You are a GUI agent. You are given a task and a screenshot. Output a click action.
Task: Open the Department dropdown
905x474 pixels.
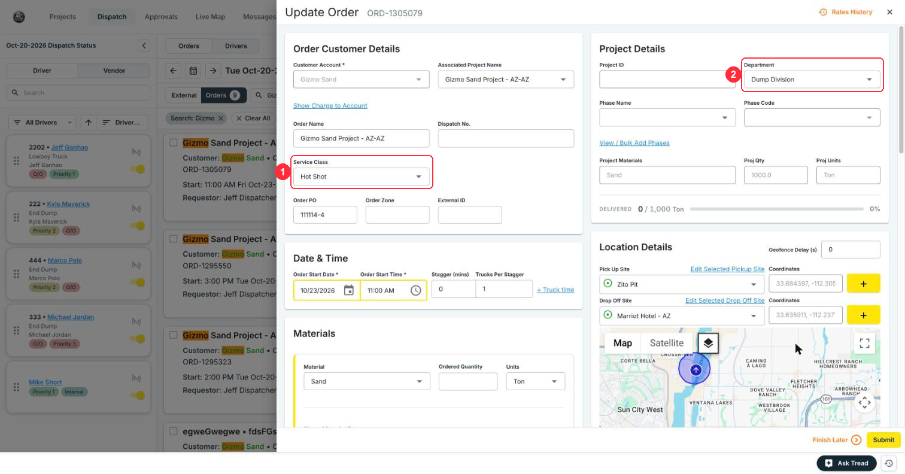[x=812, y=80]
